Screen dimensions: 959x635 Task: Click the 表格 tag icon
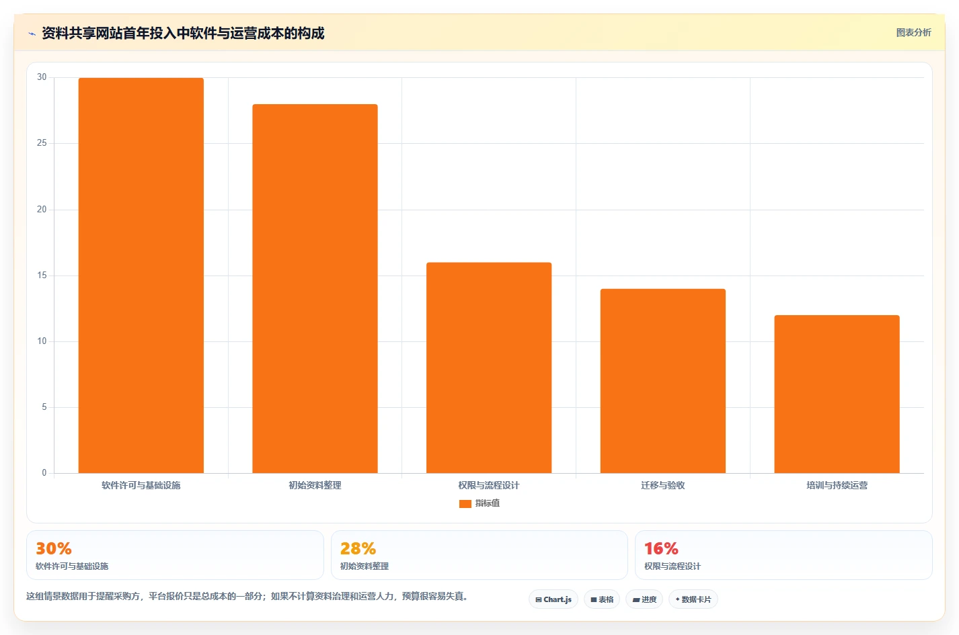[x=594, y=599]
